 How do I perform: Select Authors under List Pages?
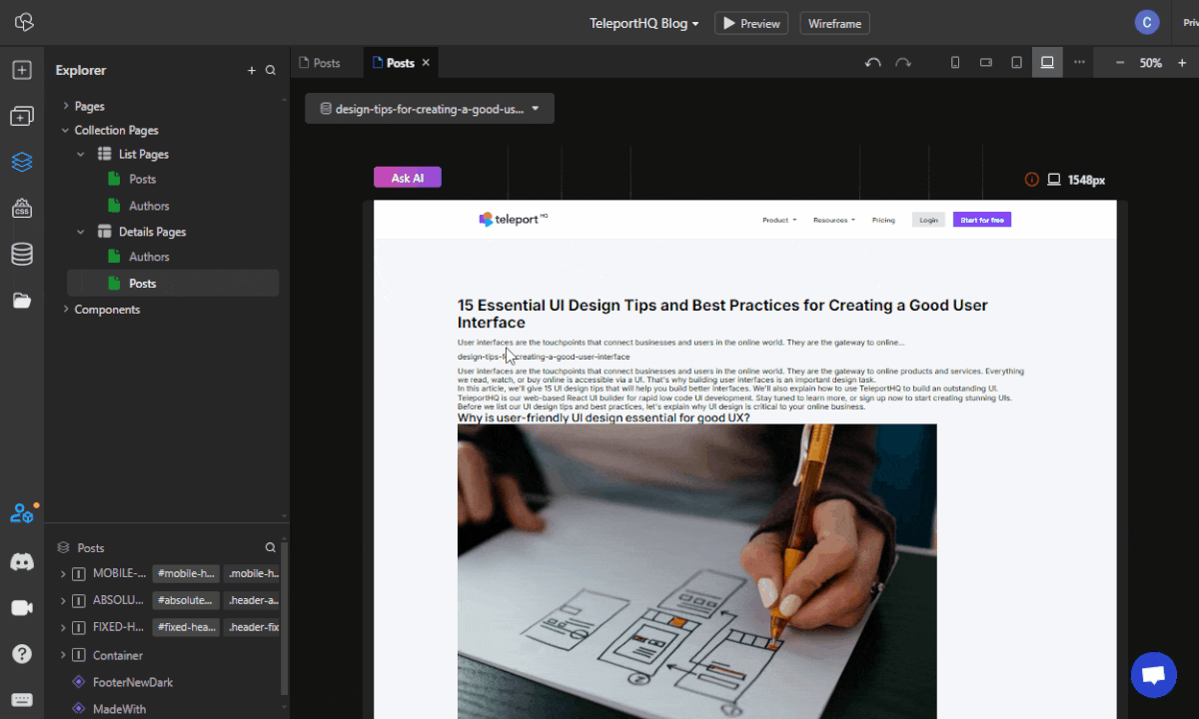149,206
